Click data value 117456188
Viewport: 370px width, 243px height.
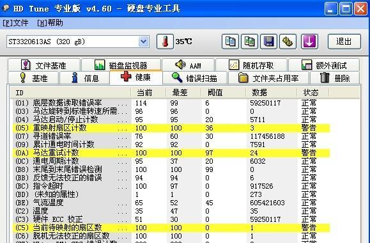coord(267,136)
